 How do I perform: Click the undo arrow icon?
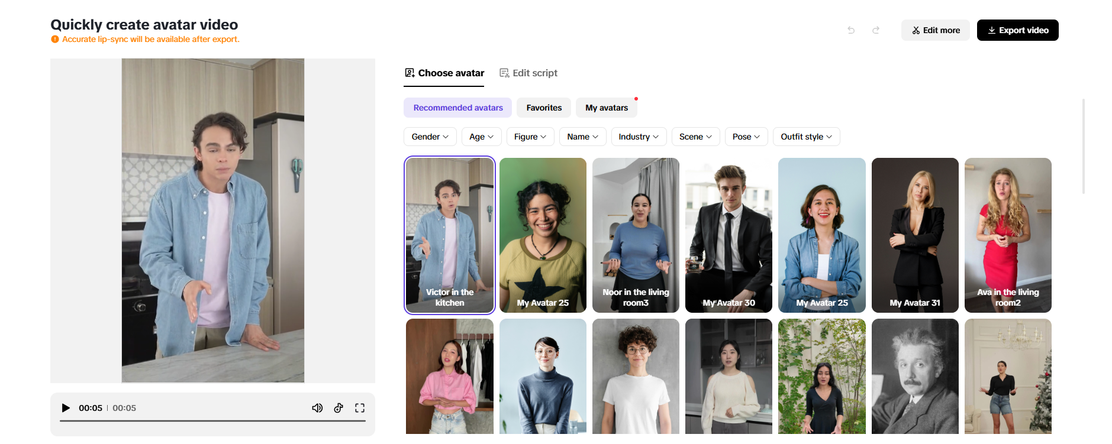coord(851,30)
